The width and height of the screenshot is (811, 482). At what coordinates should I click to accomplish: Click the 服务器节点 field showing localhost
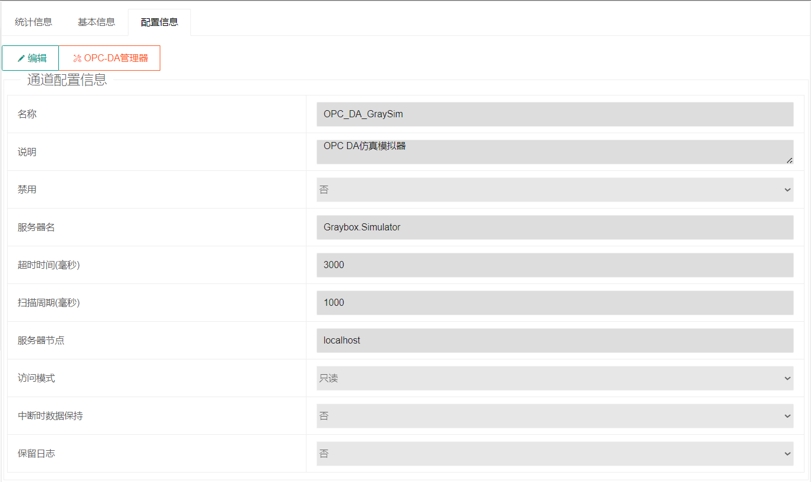click(x=555, y=341)
